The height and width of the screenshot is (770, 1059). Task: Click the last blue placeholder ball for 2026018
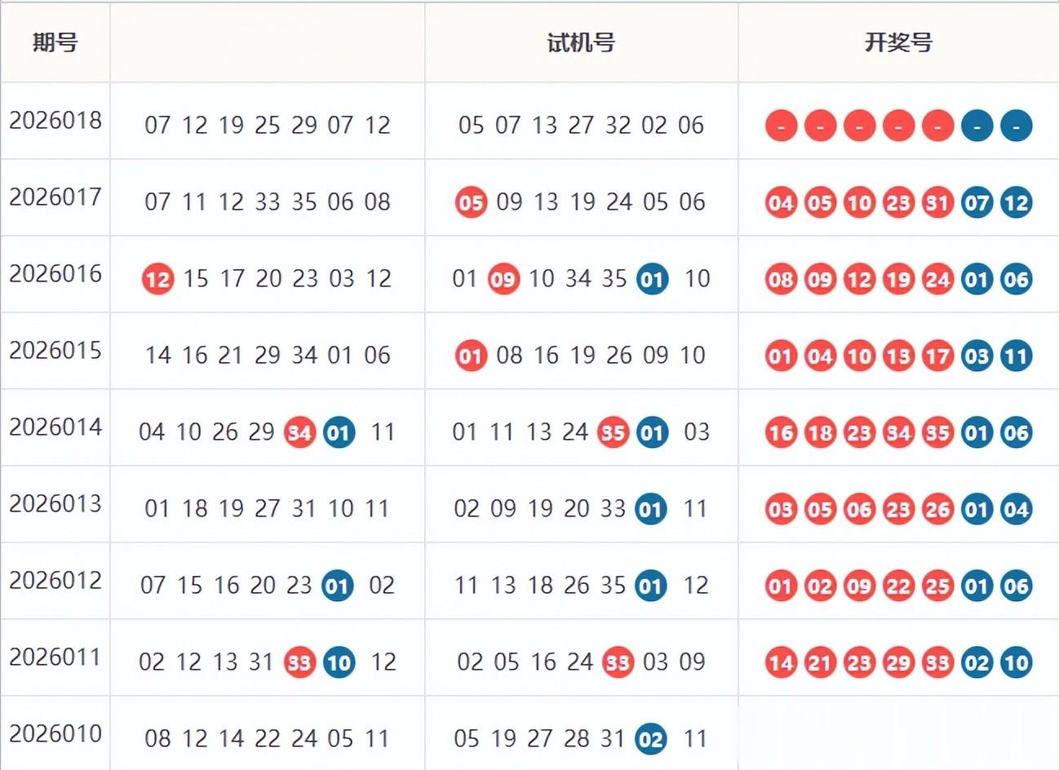[x=1016, y=126]
